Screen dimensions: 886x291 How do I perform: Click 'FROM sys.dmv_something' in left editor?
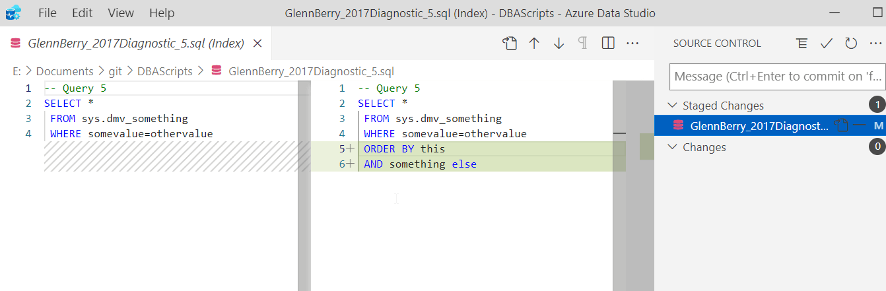point(119,119)
